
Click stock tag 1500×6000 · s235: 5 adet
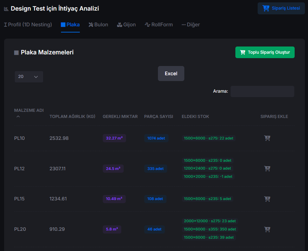(x=207, y=199)
